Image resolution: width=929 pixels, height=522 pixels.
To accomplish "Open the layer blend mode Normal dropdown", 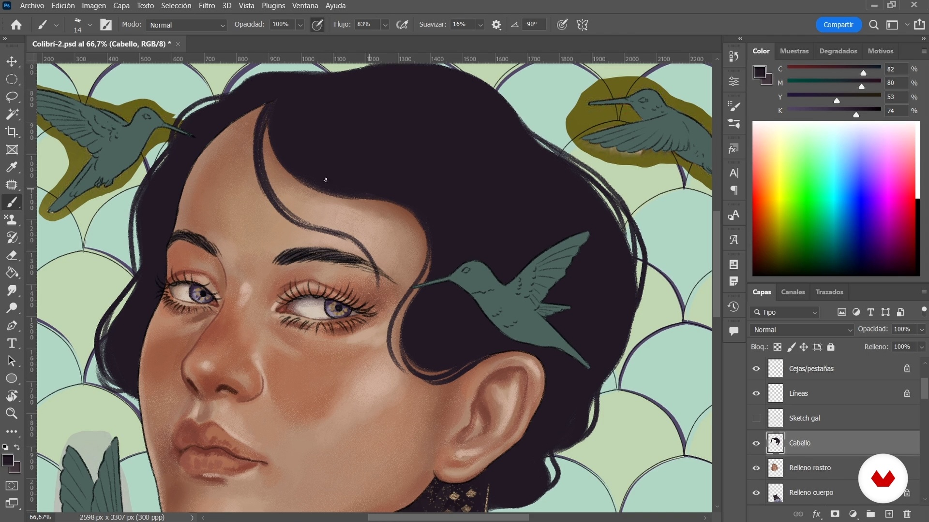I will [x=802, y=330].
